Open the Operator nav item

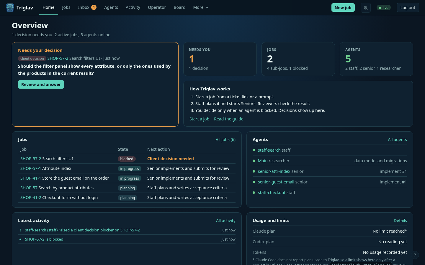157,7
